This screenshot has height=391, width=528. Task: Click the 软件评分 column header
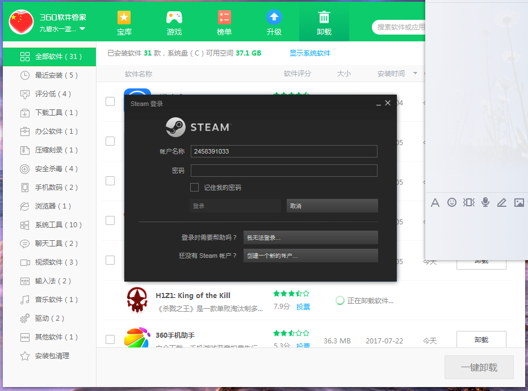point(297,74)
